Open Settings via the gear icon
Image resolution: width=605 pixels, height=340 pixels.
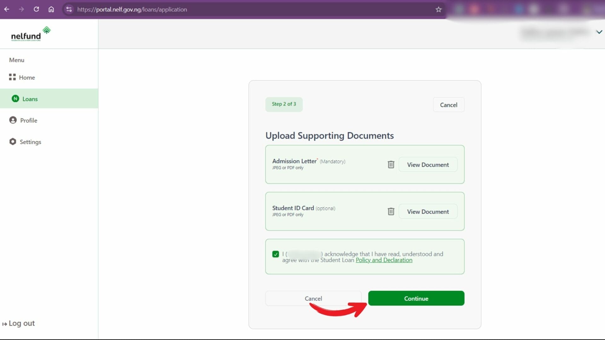[13, 142]
